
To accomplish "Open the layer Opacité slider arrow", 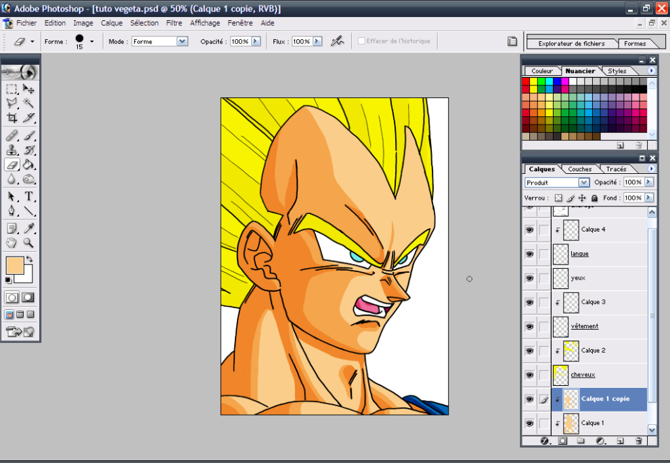I will pos(648,182).
